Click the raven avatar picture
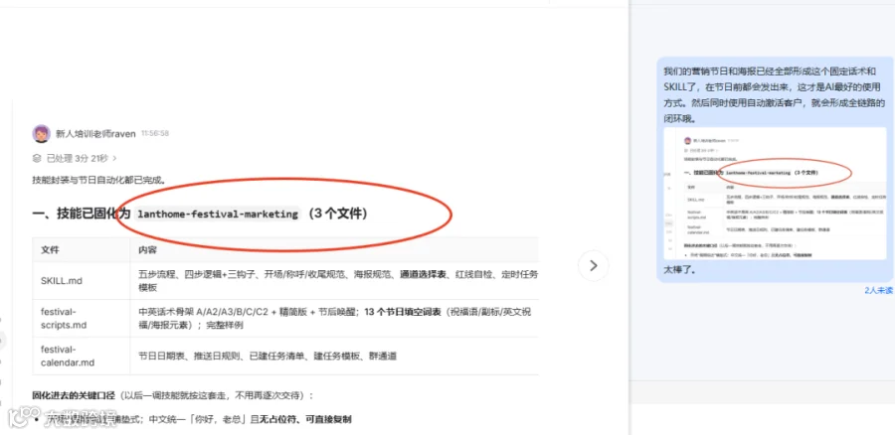The height and width of the screenshot is (435, 895). tap(41, 133)
